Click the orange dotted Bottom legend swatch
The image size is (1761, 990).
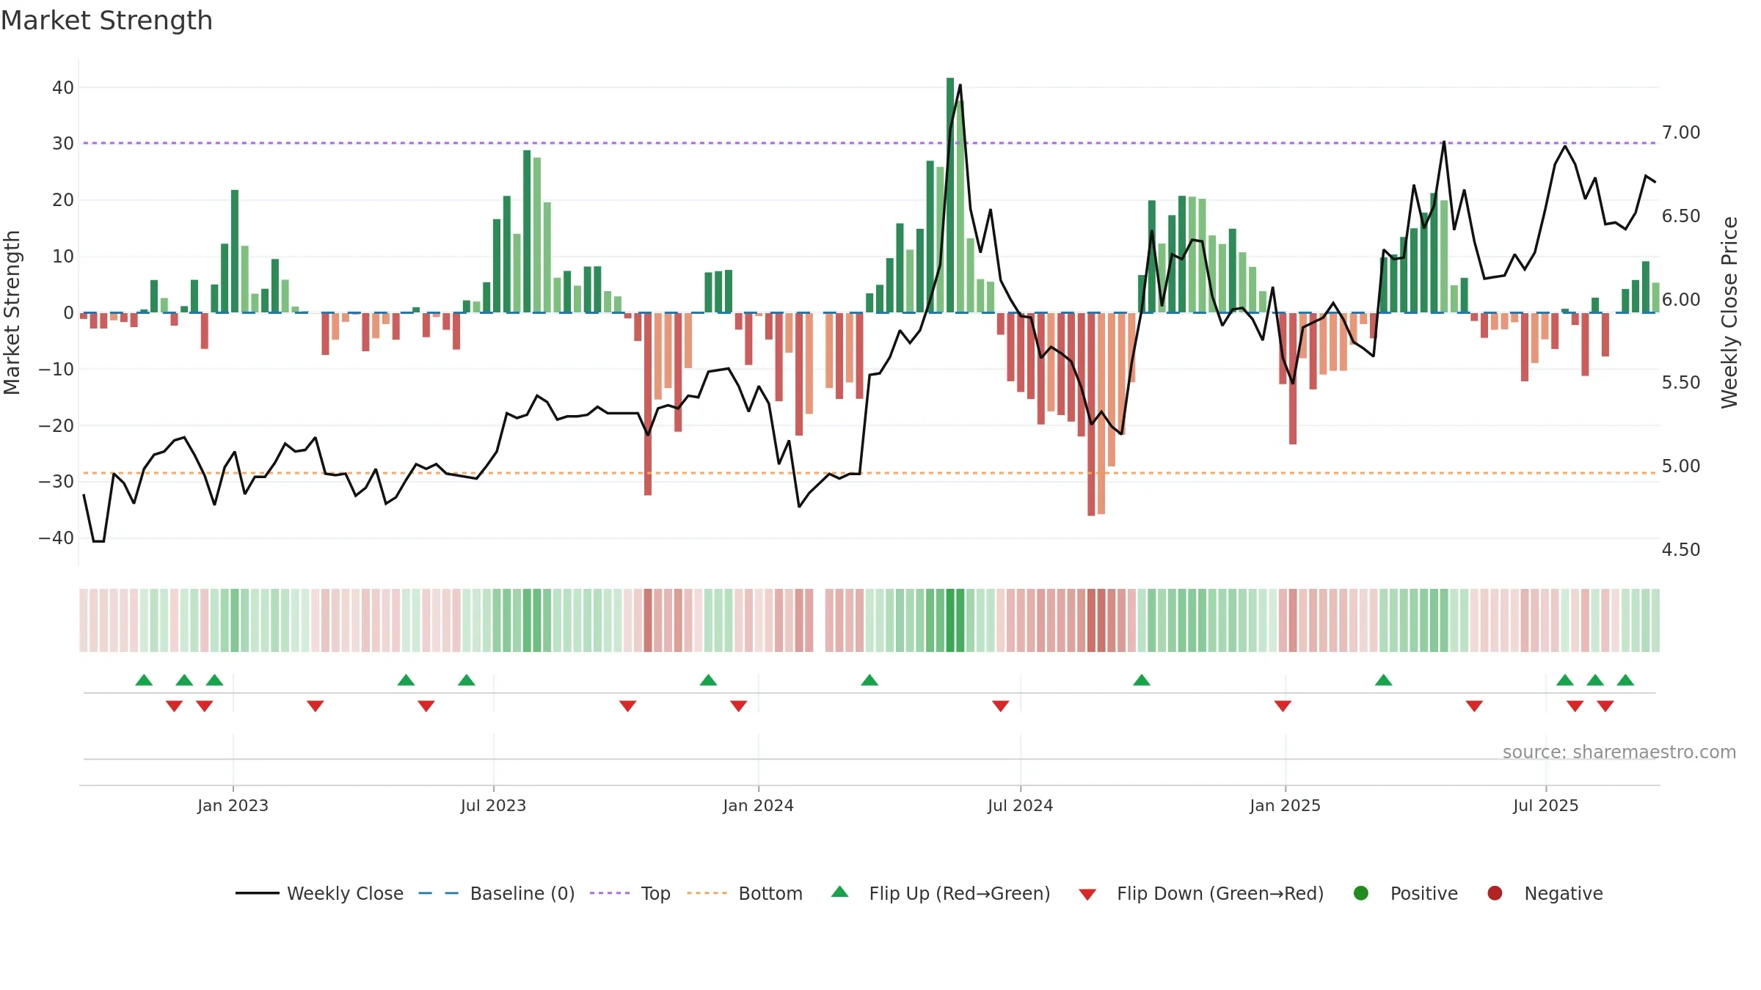(707, 893)
